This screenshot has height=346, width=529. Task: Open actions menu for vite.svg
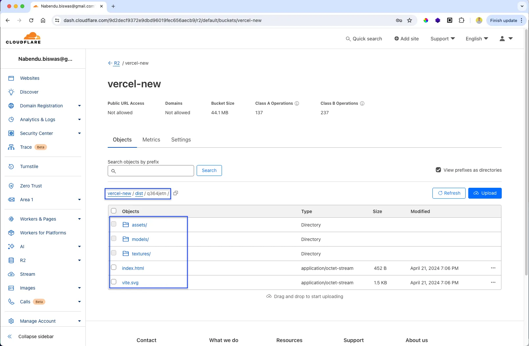click(493, 283)
